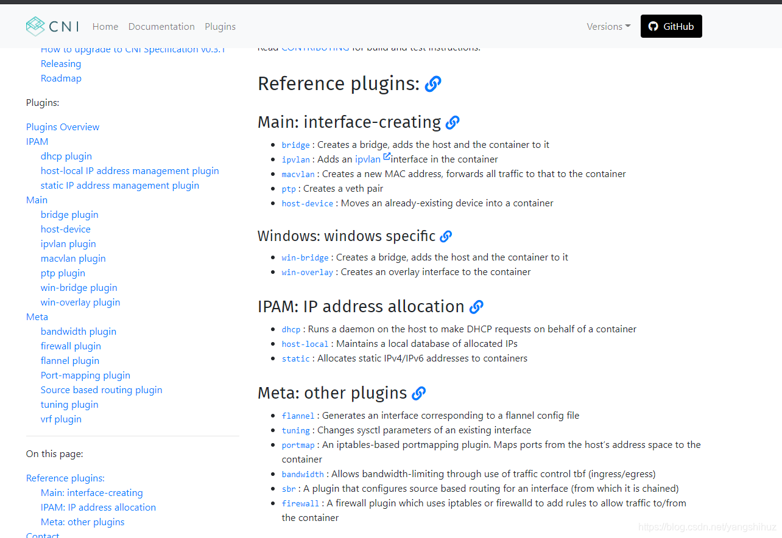Open the Versions dropdown
The image size is (782, 538).
[x=608, y=26]
